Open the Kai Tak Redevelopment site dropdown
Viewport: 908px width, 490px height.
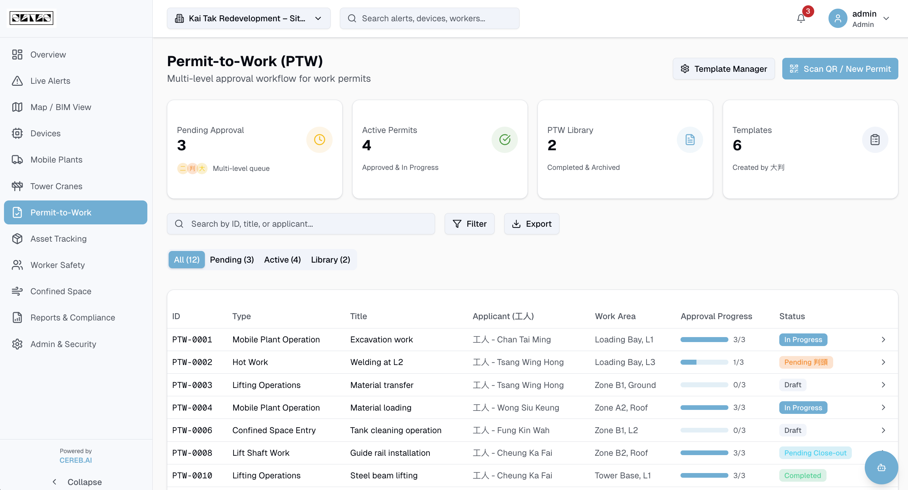[x=248, y=18]
